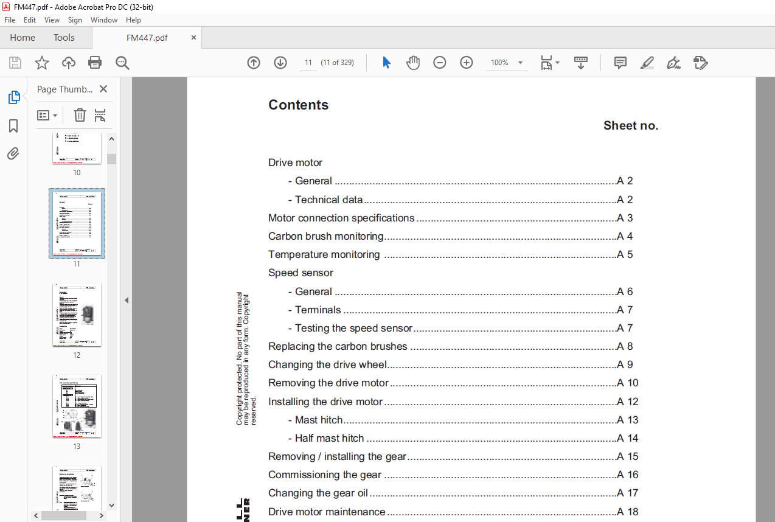Zoom out with minus icon
Screen dimensions: 775x522
440,63
